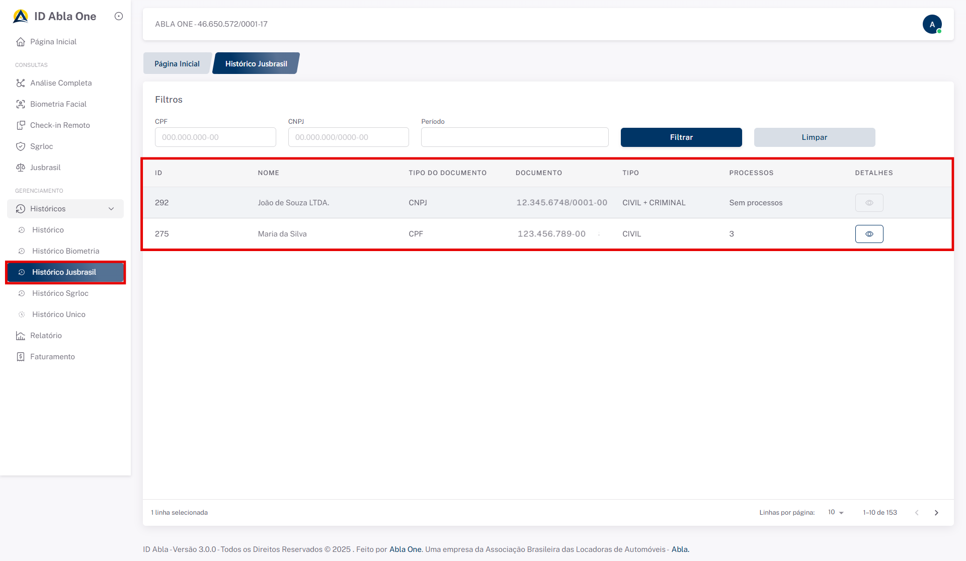The width and height of the screenshot is (966, 561).
Task: Click the user avatar icon
Action: pos(932,24)
